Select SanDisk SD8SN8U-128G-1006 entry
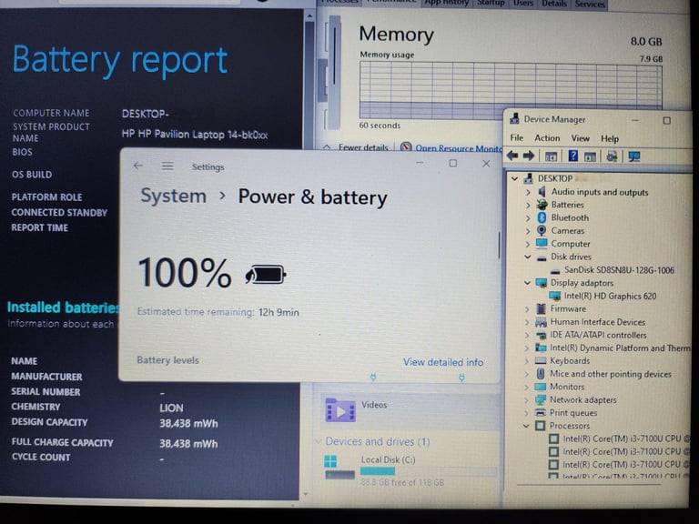 coord(619,270)
